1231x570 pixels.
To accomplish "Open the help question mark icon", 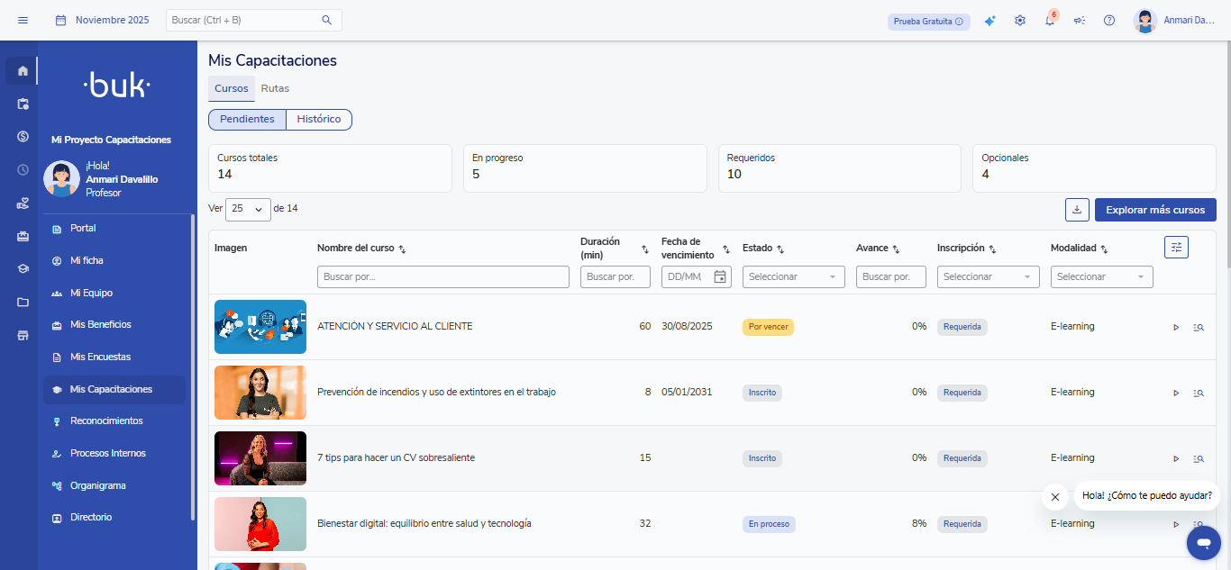I will (1109, 21).
